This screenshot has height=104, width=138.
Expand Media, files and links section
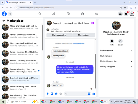(116, 61)
